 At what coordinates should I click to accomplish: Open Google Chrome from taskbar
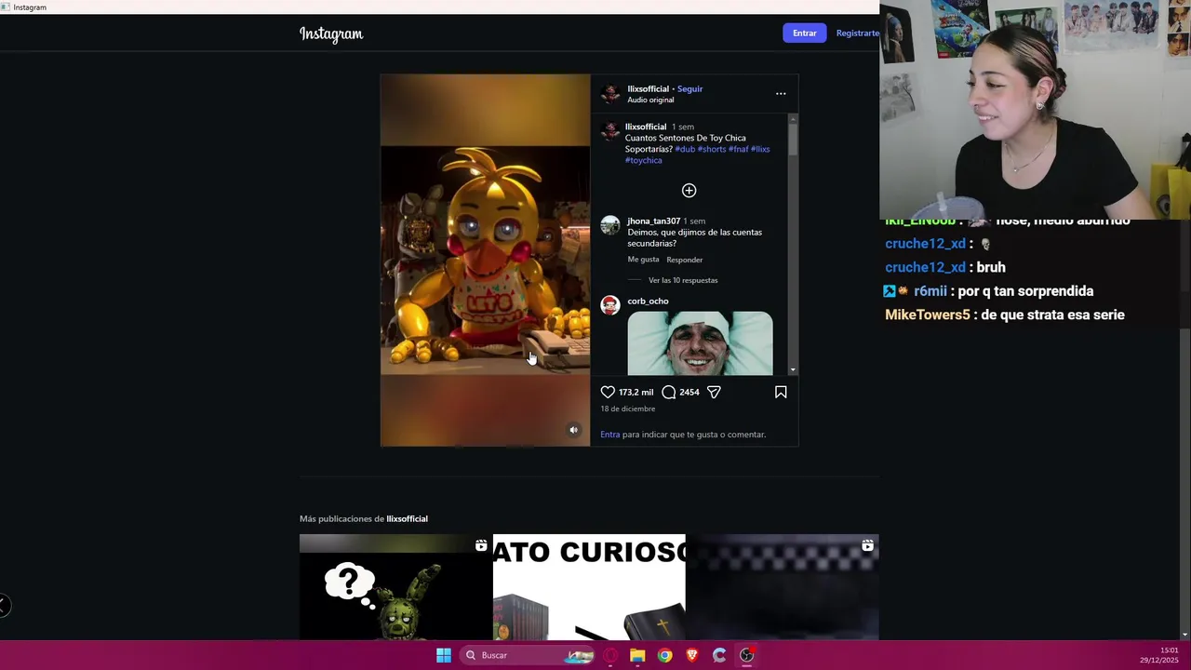(664, 655)
